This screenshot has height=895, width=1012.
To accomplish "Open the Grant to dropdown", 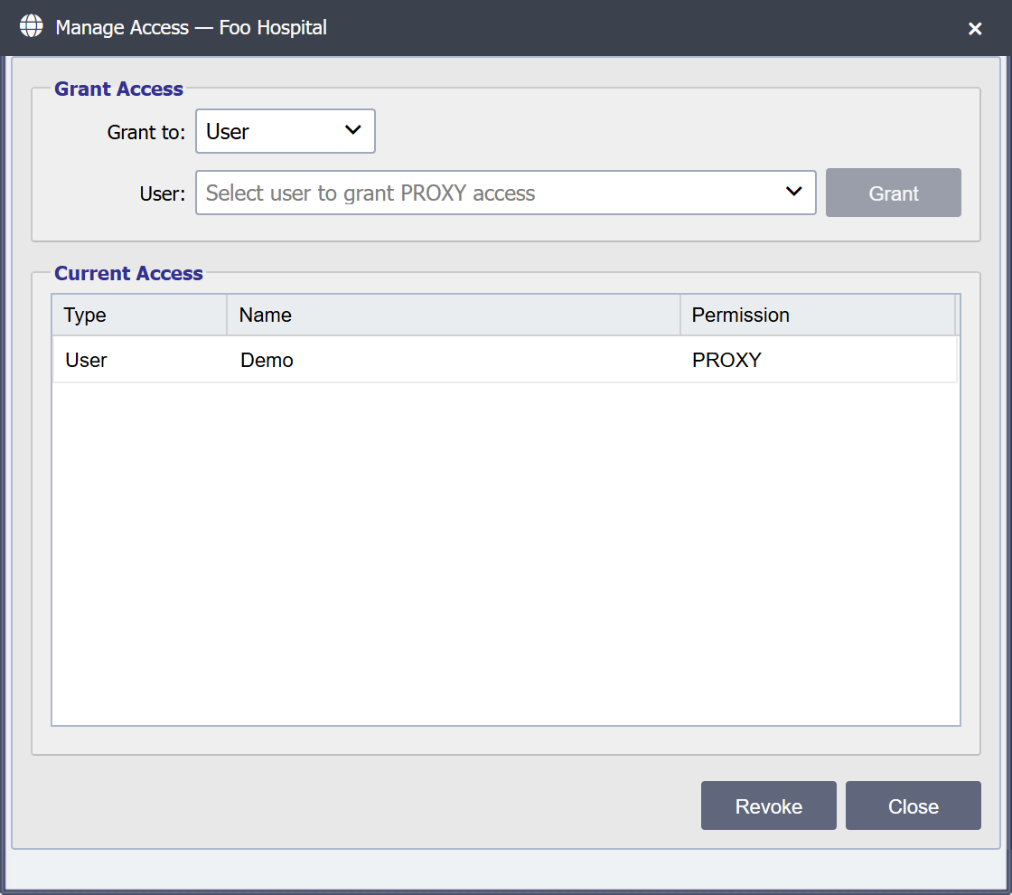I will (286, 131).
